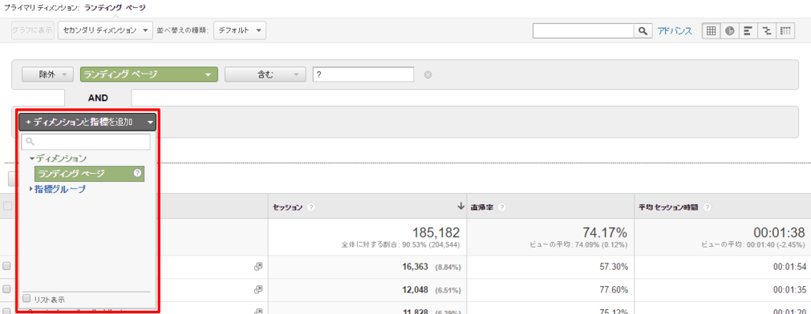Click bounce rate cell 57.30%
The image size is (811, 314).
(615, 267)
